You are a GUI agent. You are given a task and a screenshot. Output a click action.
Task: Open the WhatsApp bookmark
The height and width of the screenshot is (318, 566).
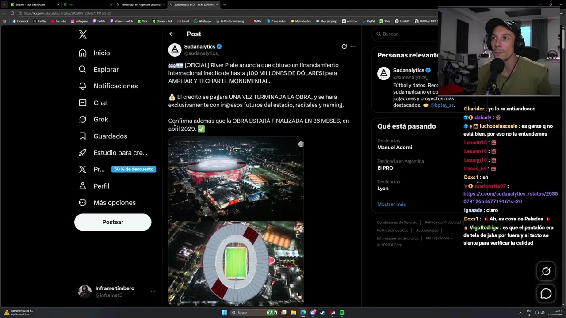coord(202,21)
